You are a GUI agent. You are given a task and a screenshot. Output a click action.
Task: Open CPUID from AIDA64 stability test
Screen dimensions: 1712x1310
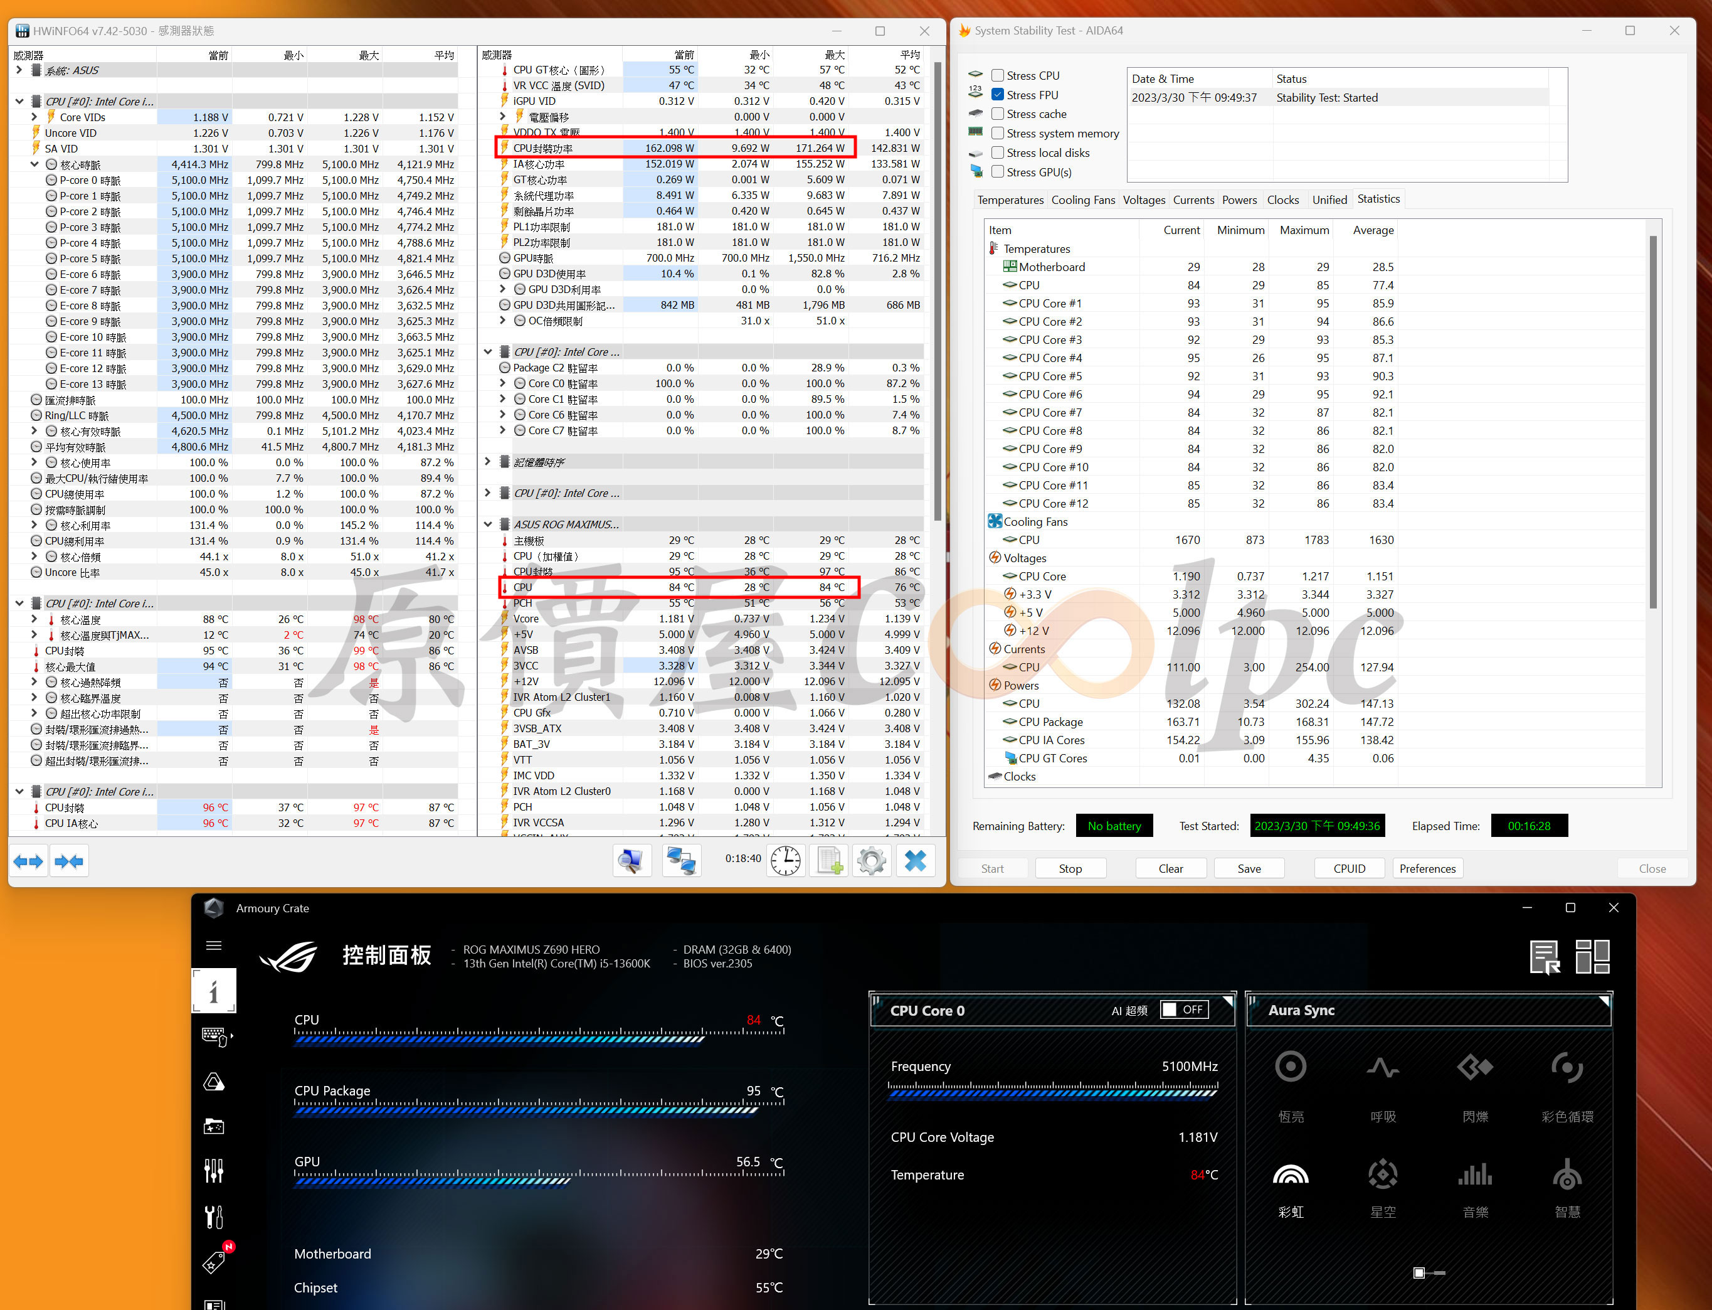coord(1350,869)
